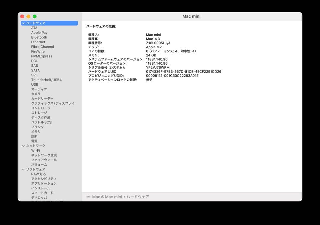This screenshot has height=225, width=320.
Task: Click the ソフトウェア category label
Action: coord(36,170)
